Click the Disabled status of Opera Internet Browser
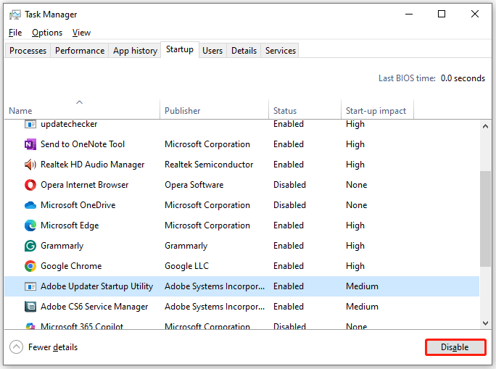This screenshot has width=496, height=369. coord(289,185)
